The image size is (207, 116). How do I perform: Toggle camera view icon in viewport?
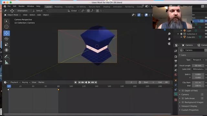pos(169,44)
